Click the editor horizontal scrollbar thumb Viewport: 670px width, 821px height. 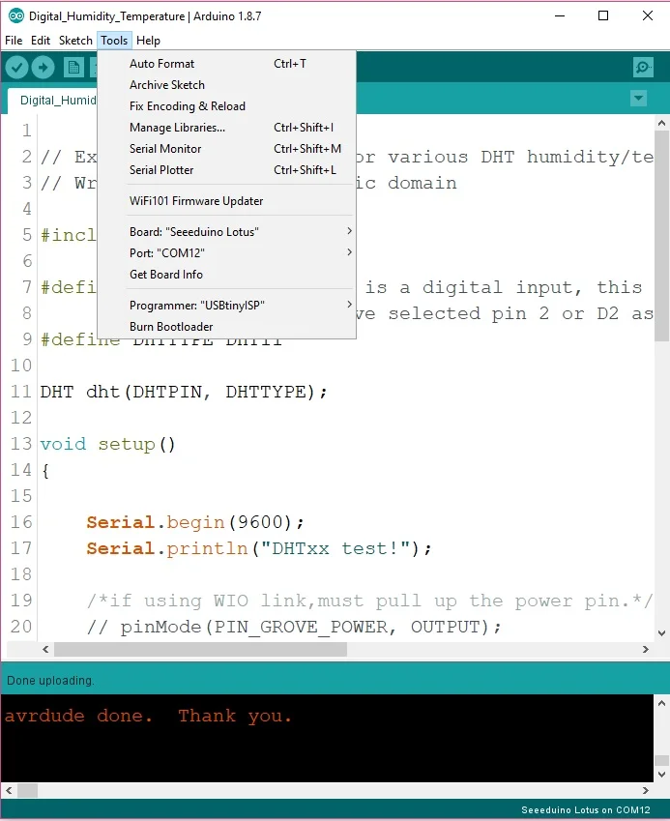coord(200,649)
